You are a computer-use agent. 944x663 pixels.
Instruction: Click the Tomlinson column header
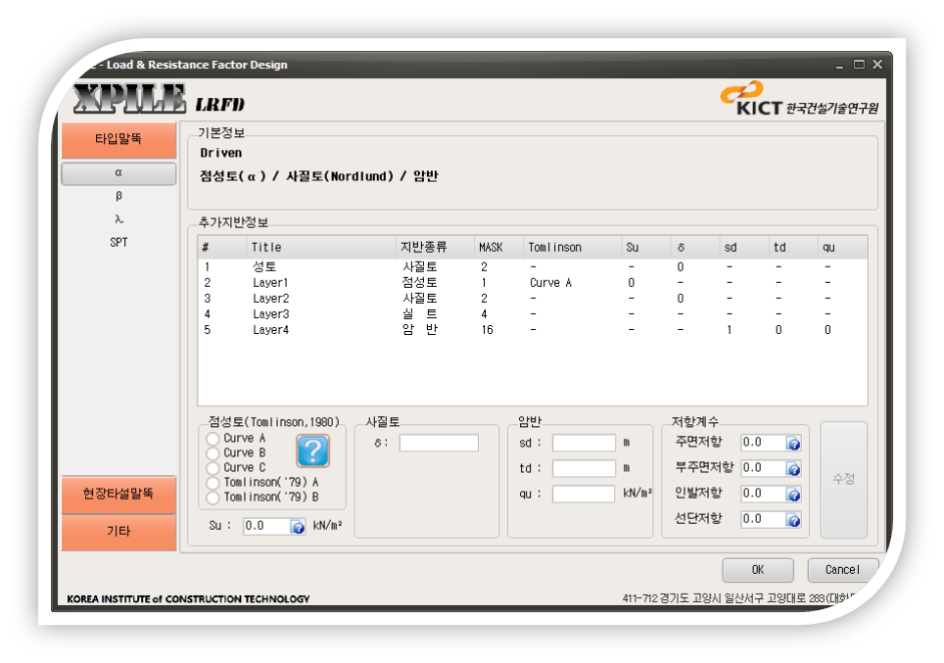pyautogui.click(x=573, y=248)
